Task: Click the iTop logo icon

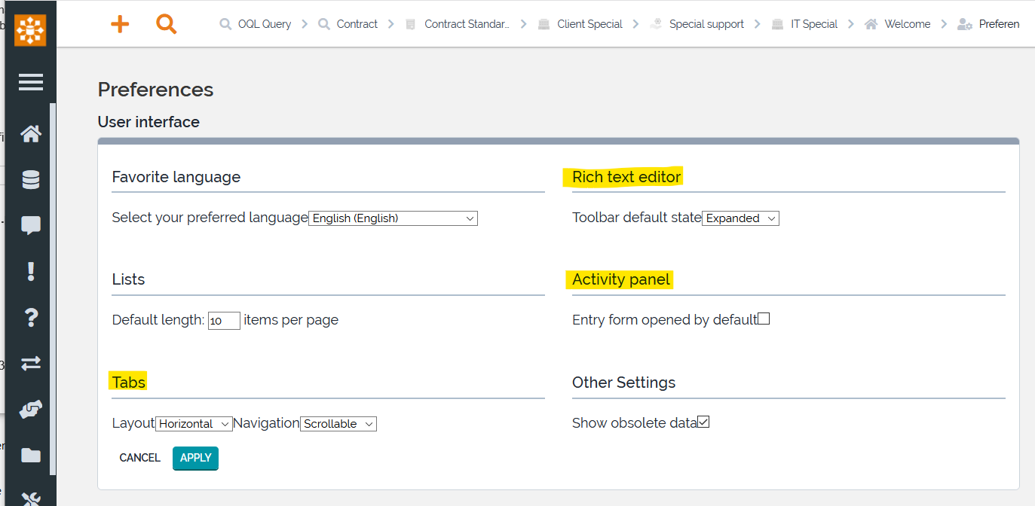Action: pos(30,30)
